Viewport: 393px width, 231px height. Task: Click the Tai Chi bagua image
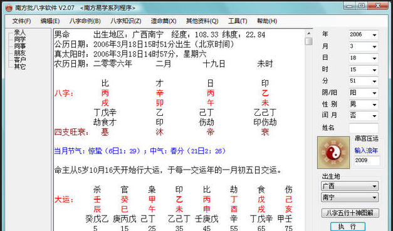(x=333, y=152)
